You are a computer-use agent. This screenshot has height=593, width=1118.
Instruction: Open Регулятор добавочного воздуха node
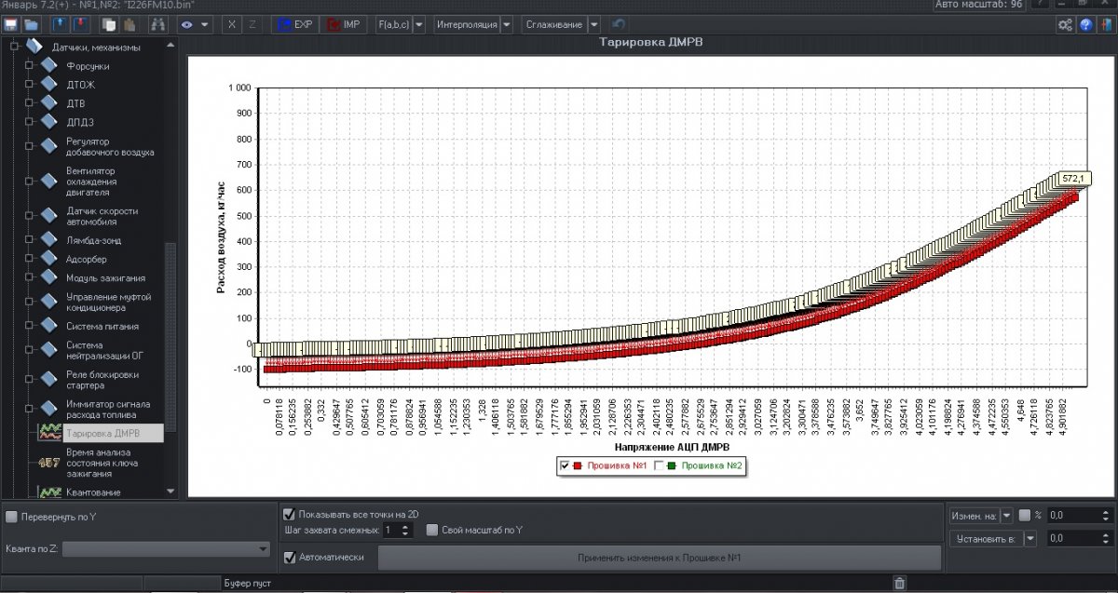coord(110,146)
